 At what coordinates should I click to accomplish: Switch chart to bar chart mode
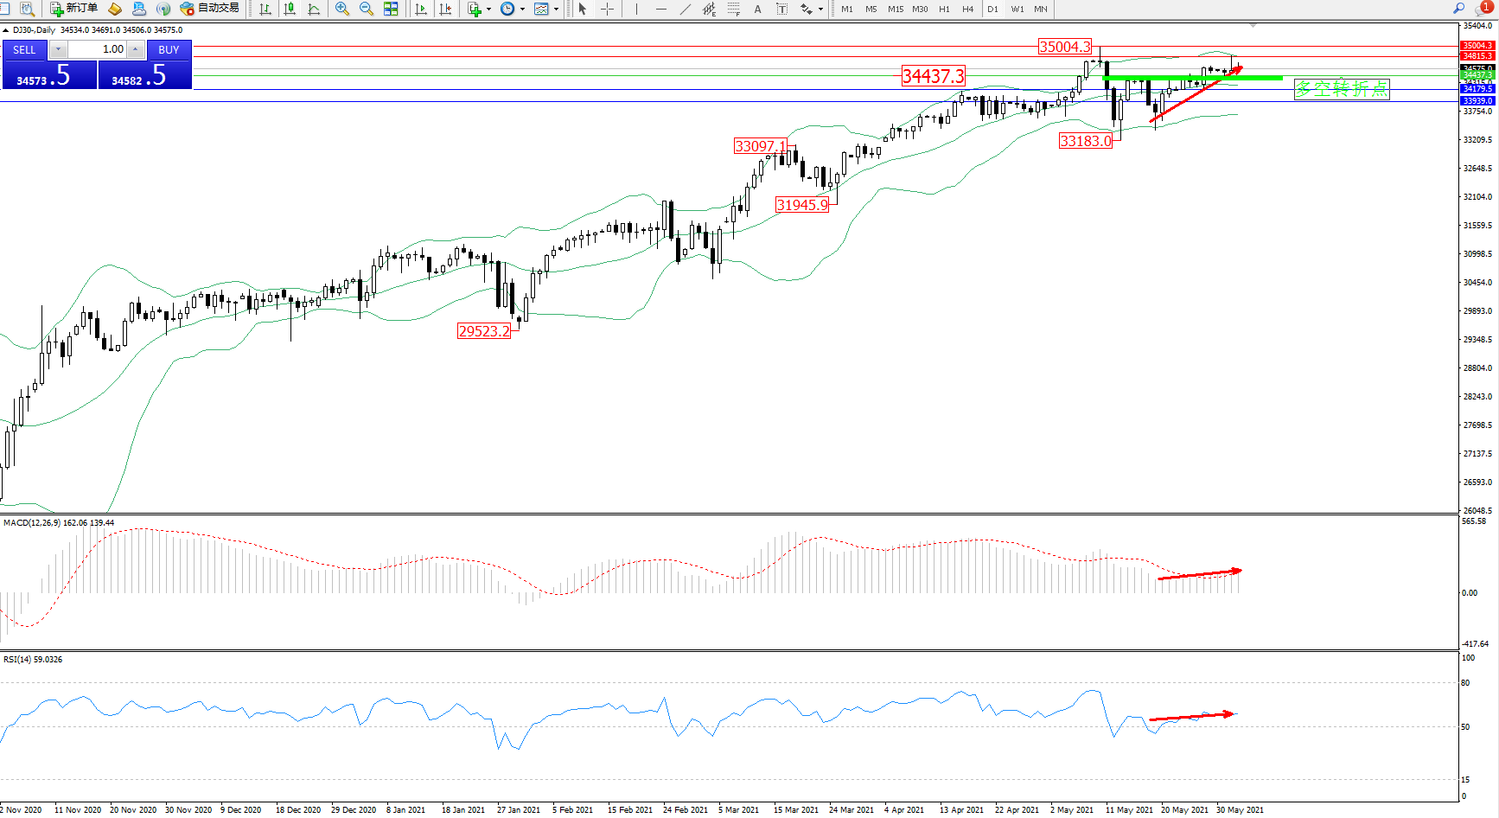[265, 9]
